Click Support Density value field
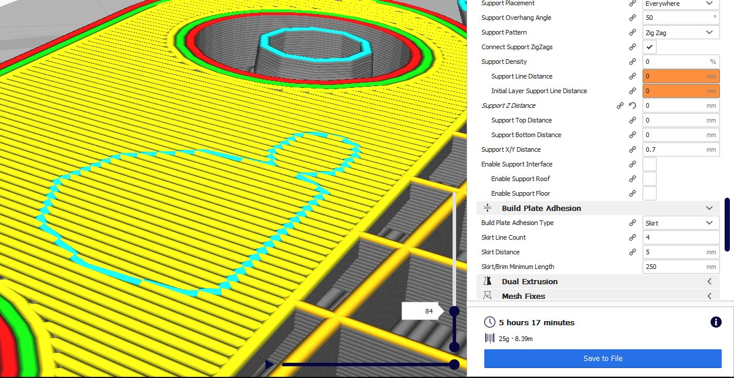The image size is (734, 378). [681, 62]
